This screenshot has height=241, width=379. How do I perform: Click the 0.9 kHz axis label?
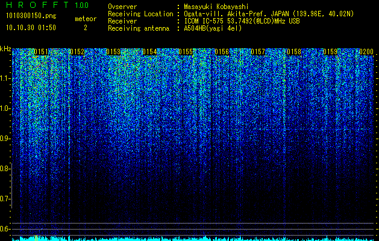click(5, 139)
